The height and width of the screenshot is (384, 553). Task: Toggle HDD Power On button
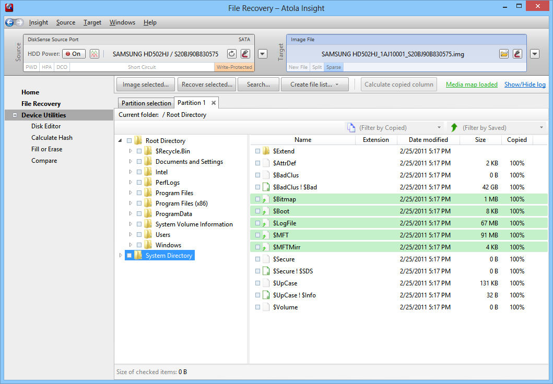[x=74, y=54]
